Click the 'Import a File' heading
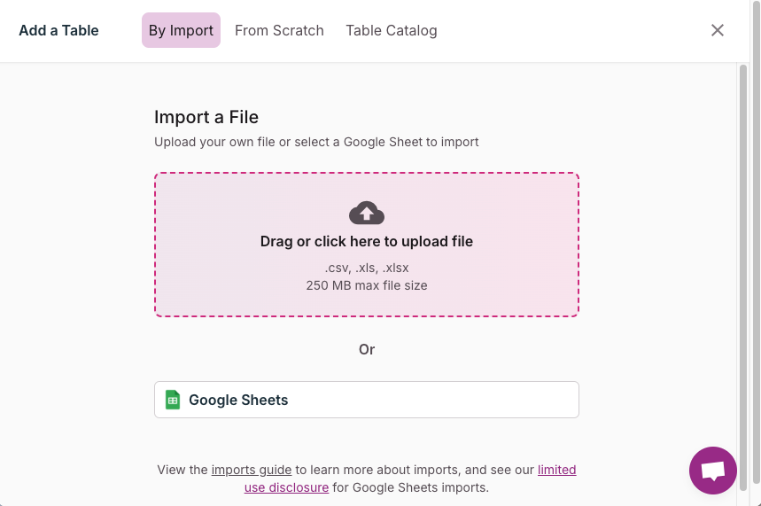 [206, 117]
